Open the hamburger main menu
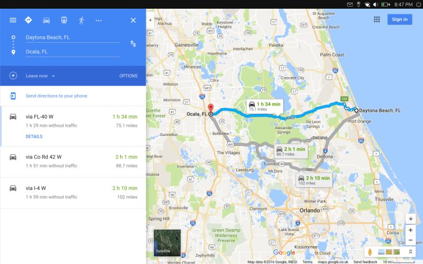Image resolution: width=423 pixels, height=264 pixels. (13, 20)
